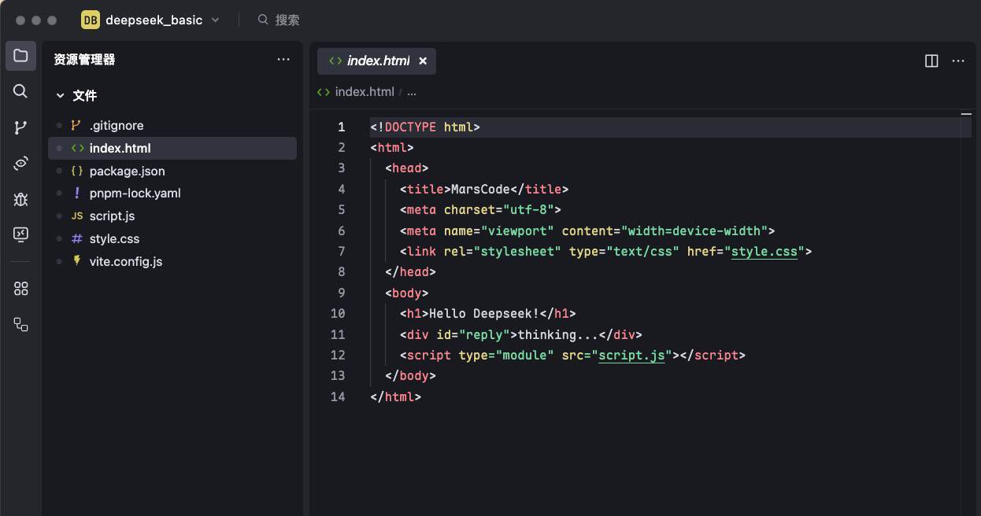Click the bottom connected-squares sidebar icon

[21, 324]
